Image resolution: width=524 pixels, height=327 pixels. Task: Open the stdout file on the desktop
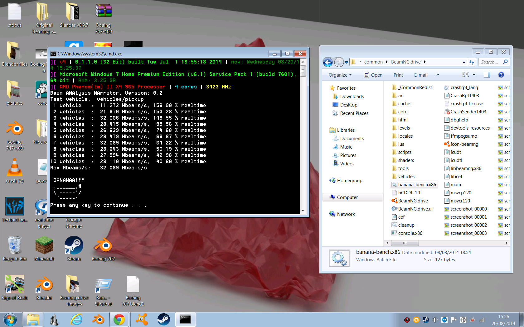(14, 16)
